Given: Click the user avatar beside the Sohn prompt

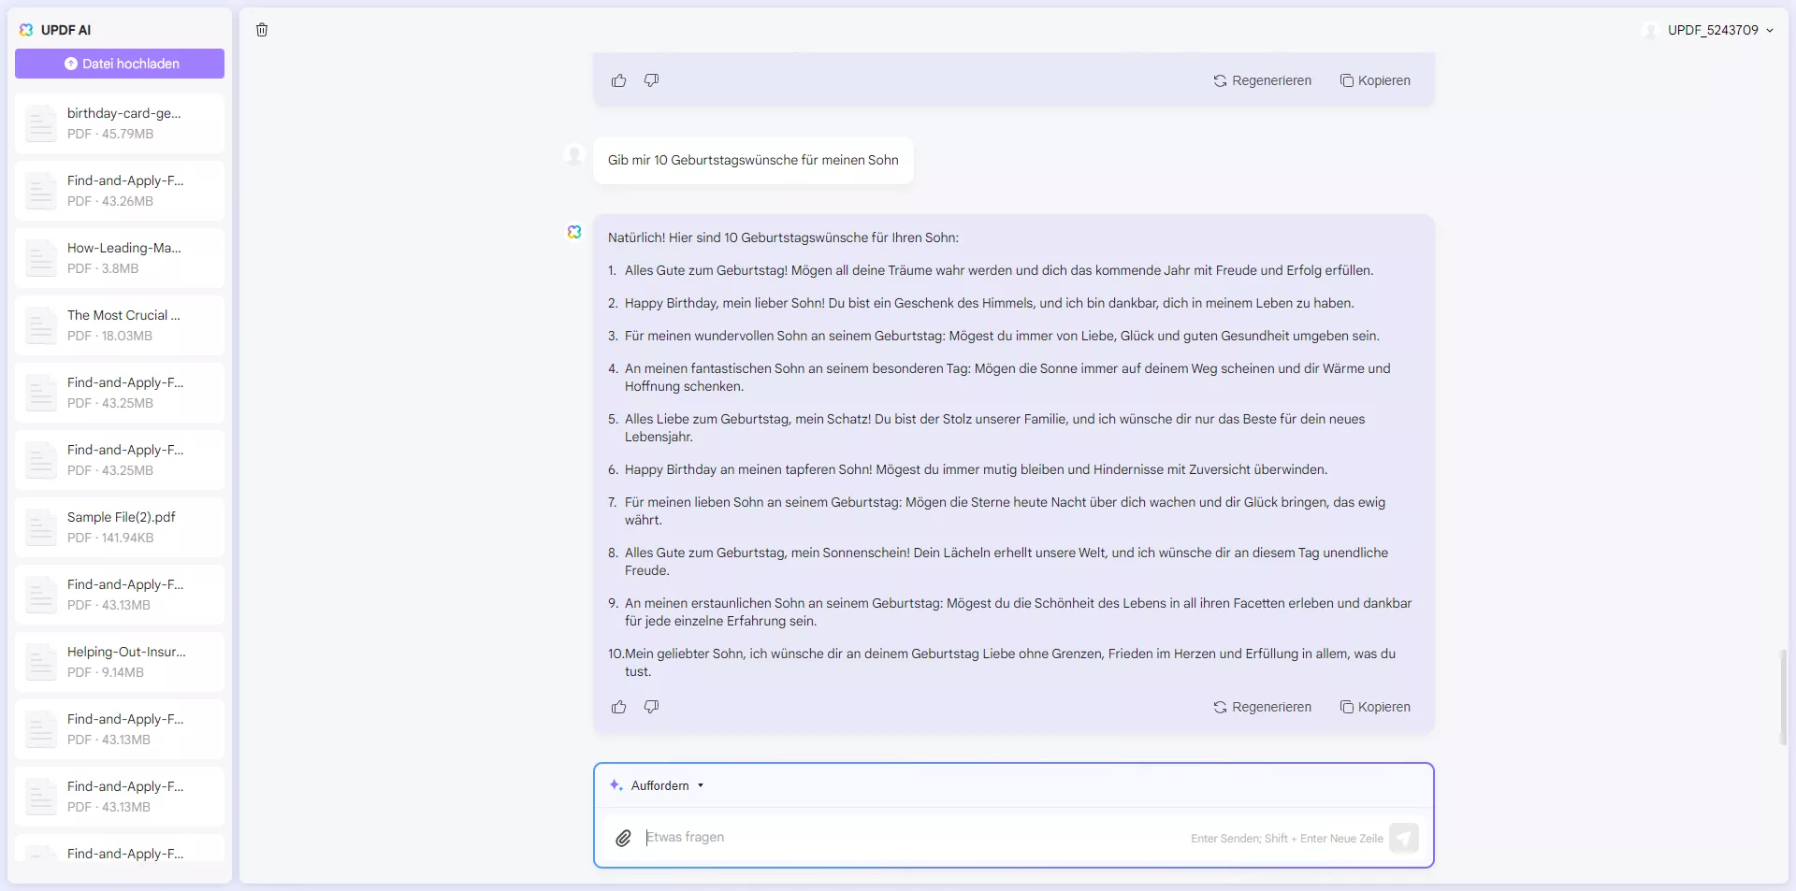Looking at the screenshot, I should [574, 154].
